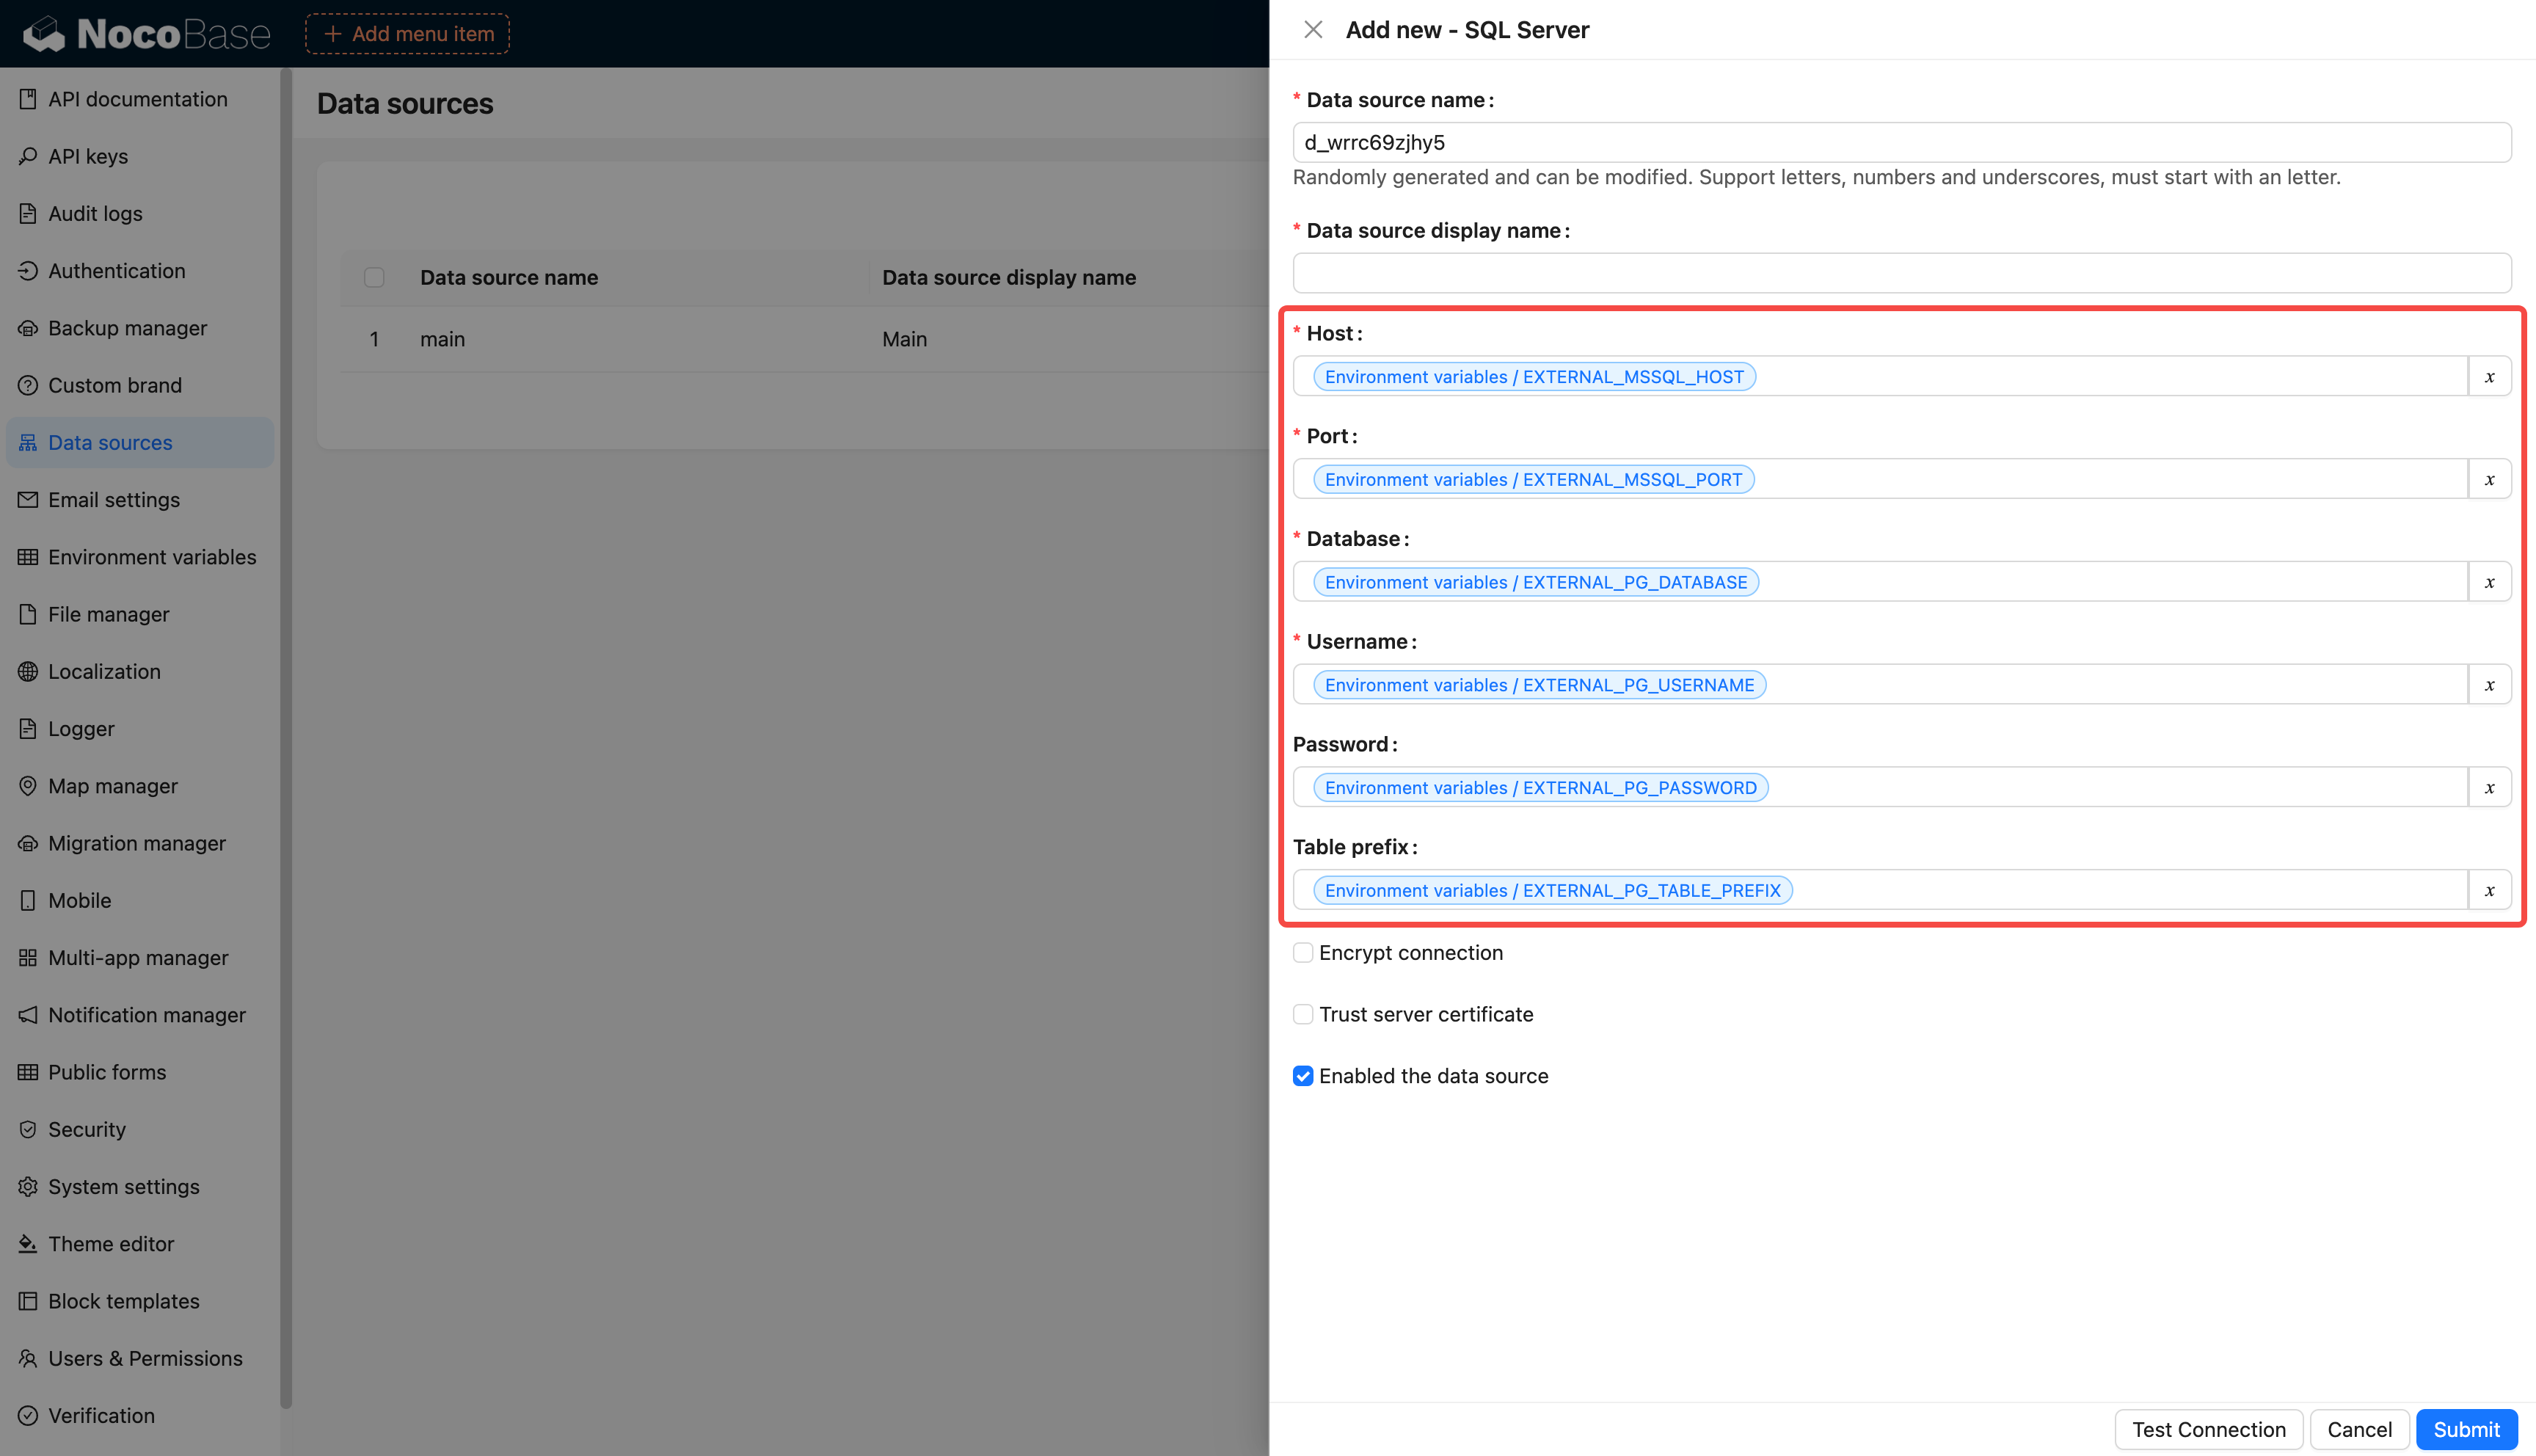The image size is (2536, 1456).
Task: Click the System settings gear icon
Action: tap(28, 1187)
